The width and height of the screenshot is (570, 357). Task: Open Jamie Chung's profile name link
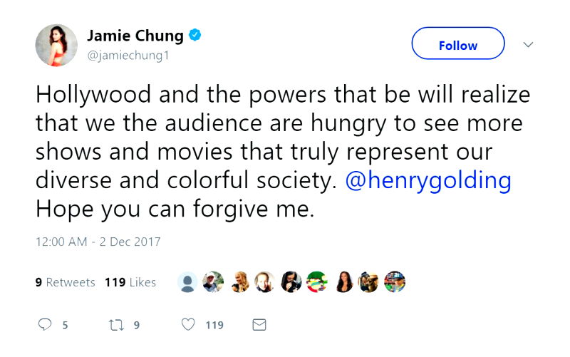[x=135, y=36]
